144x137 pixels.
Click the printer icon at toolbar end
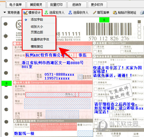tap(142, 12)
